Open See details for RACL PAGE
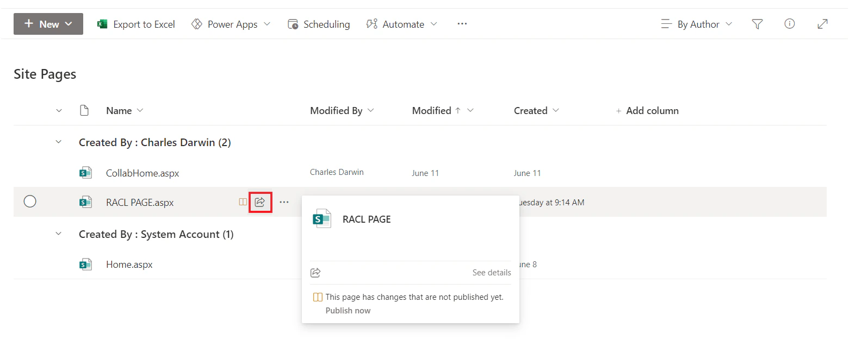Screen dimensions: 849x346 491,272
